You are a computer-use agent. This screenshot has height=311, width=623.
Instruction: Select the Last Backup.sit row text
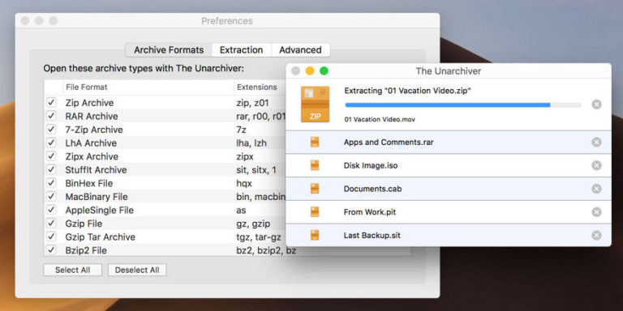pyautogui.click(x=372, y=236)
